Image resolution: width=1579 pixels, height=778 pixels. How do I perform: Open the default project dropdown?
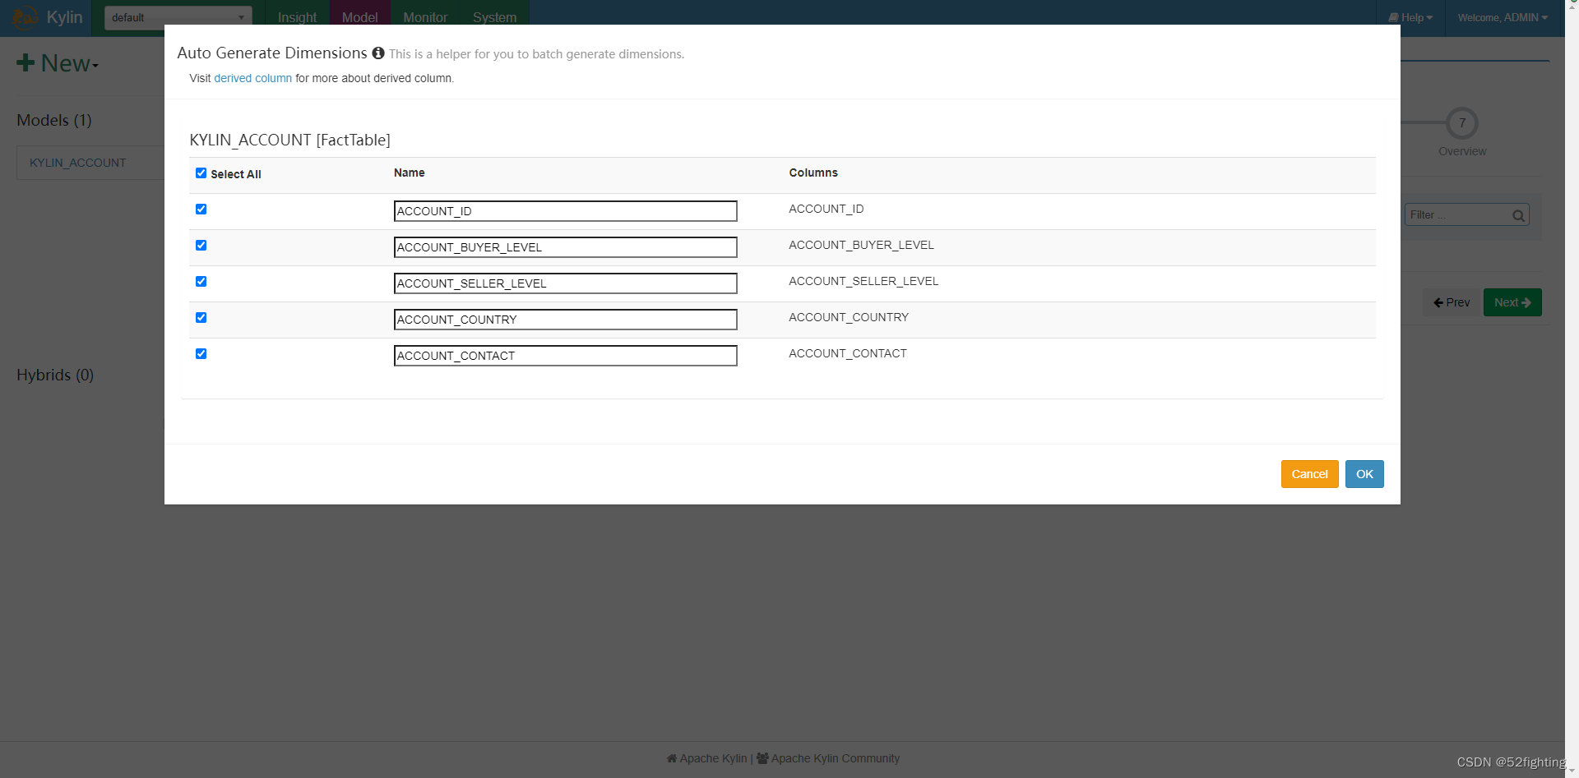coord(178,17)
